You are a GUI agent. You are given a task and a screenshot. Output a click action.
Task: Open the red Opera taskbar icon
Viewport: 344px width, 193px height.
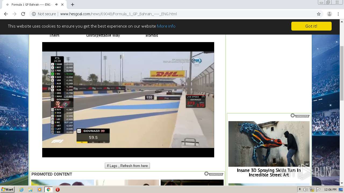[58, 190]
